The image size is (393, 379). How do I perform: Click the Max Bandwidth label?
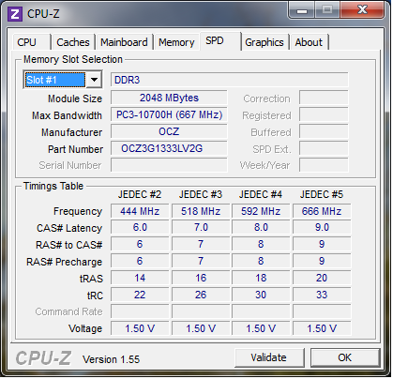pyautogui.click(x=67, y=115)
